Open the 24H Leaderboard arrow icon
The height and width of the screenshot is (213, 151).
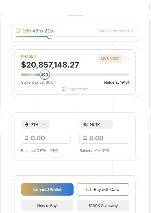click(x=133, y=31)
